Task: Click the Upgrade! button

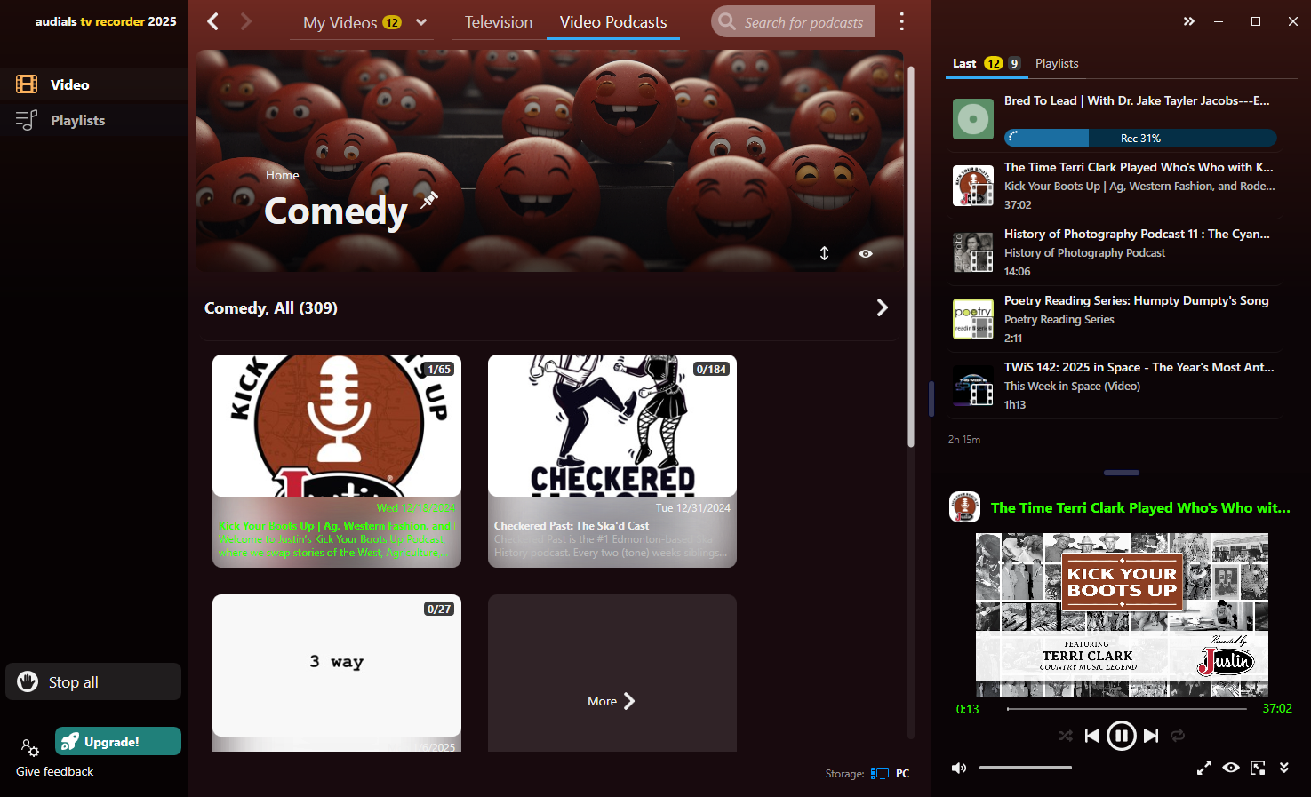Action: coord(118,741)
